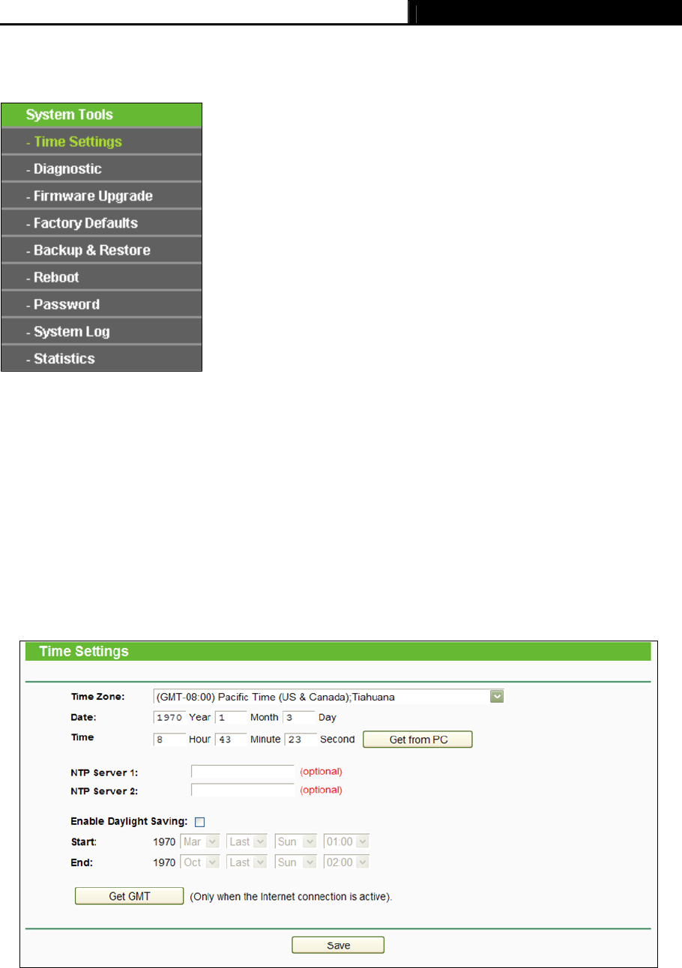682x968 pixels.
Task: Open Backup & Restore page
Action: 101,249
